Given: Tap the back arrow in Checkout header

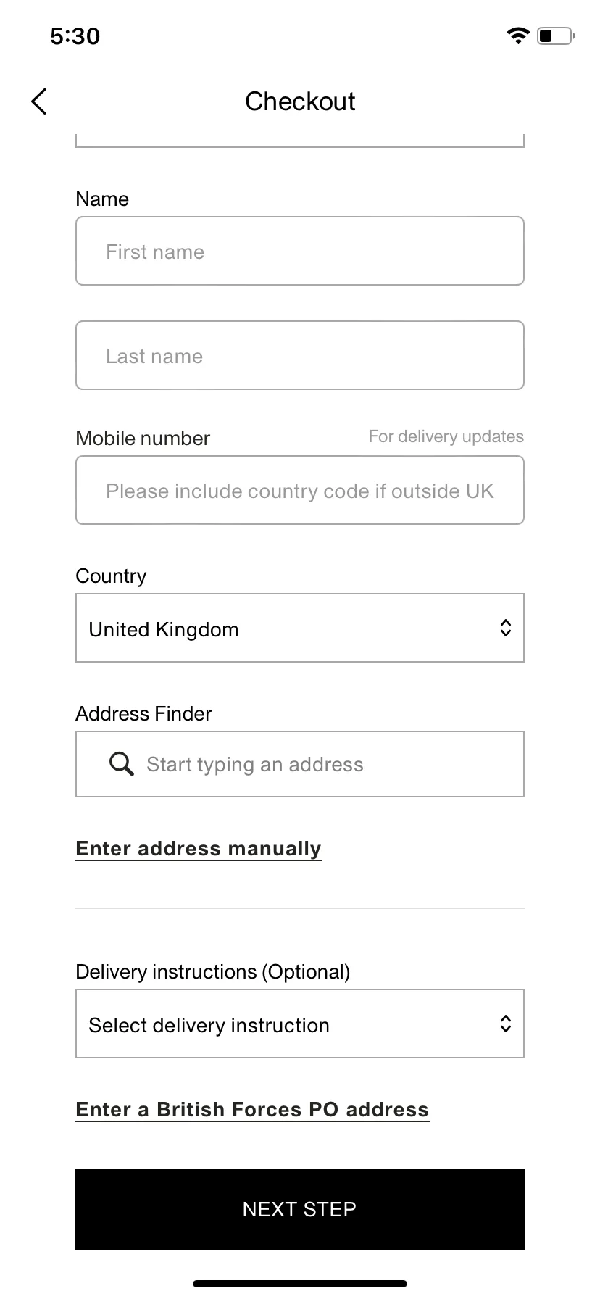Looking at the screenshot, I should [x=39, y=101].
